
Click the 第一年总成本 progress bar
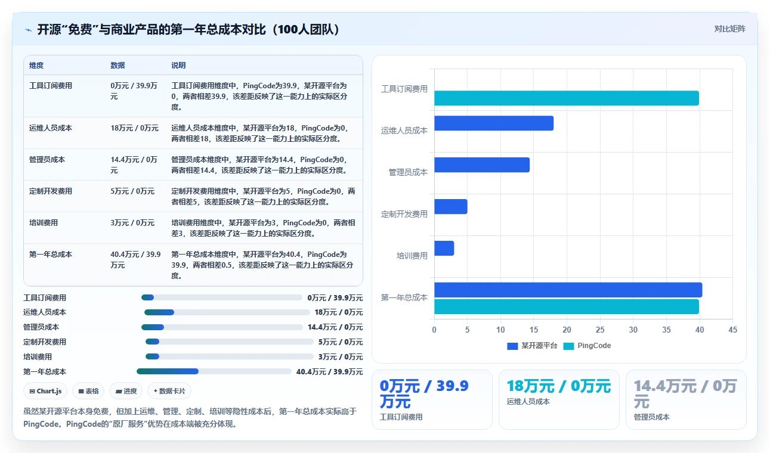pos(214,371)
